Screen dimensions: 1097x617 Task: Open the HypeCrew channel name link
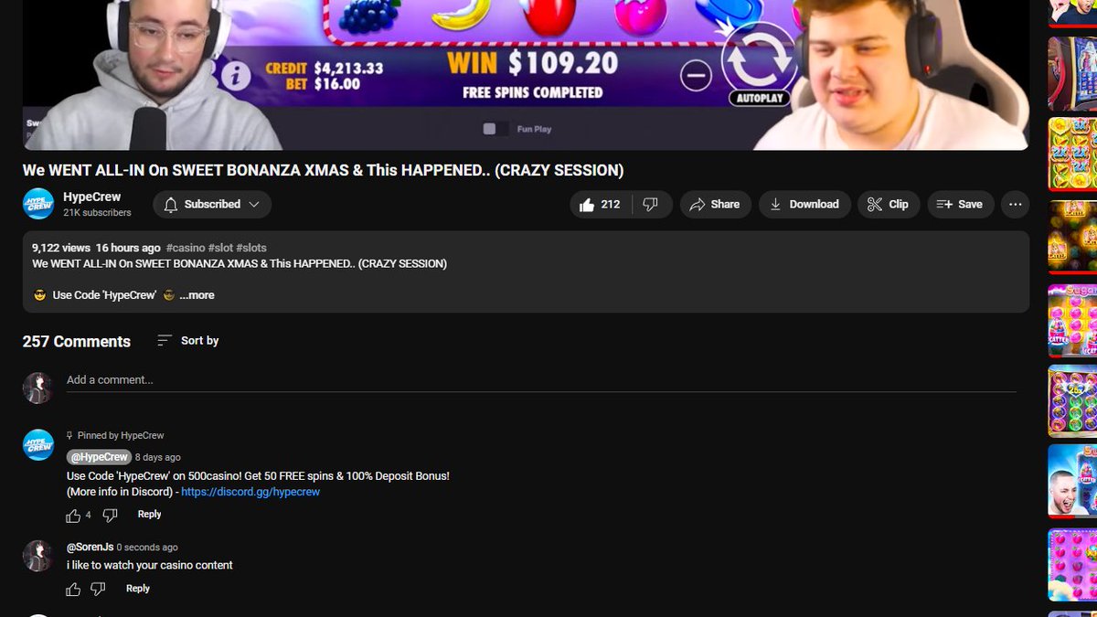(91, 197)
